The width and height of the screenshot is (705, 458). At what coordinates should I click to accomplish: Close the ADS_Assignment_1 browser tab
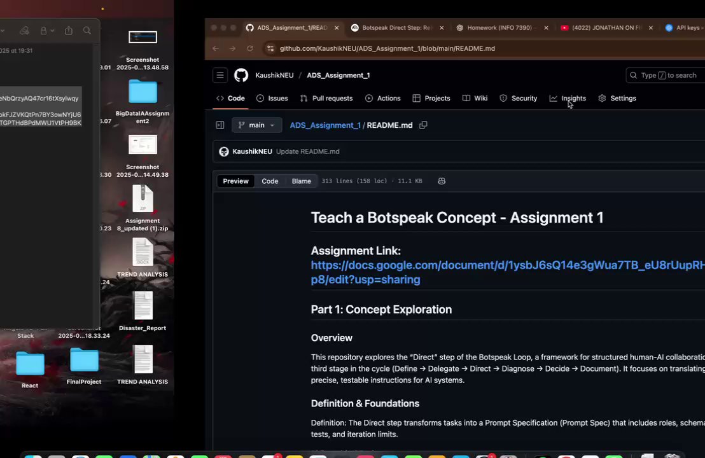point(337,28)
